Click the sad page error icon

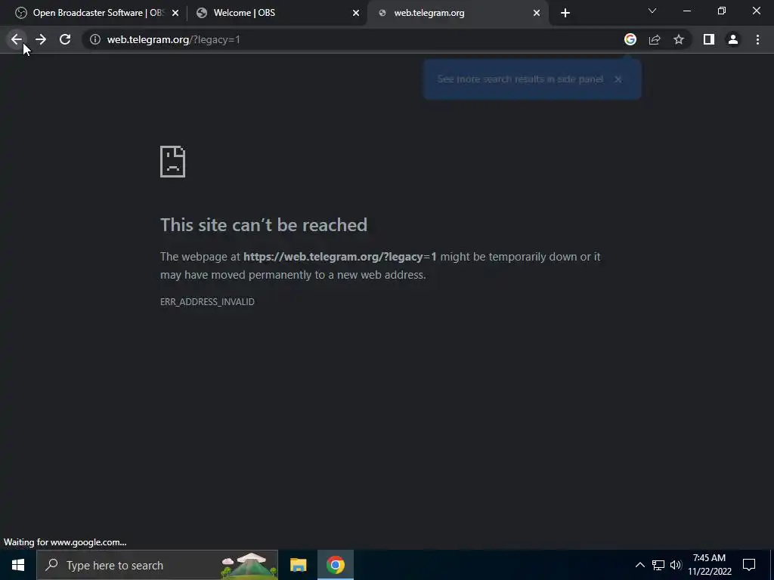click(173, 162)
